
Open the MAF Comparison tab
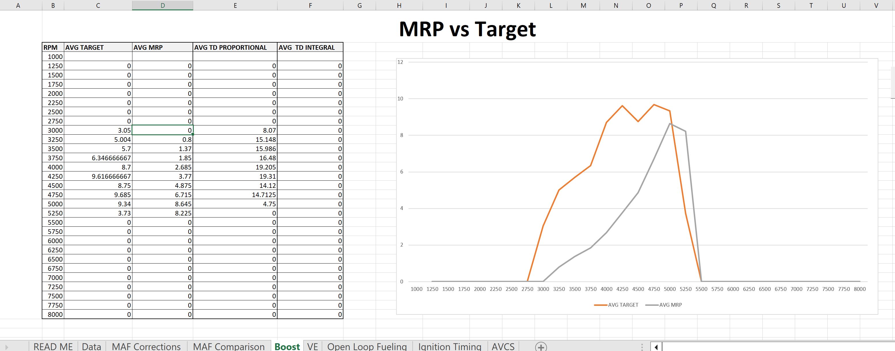pos(229,346)
